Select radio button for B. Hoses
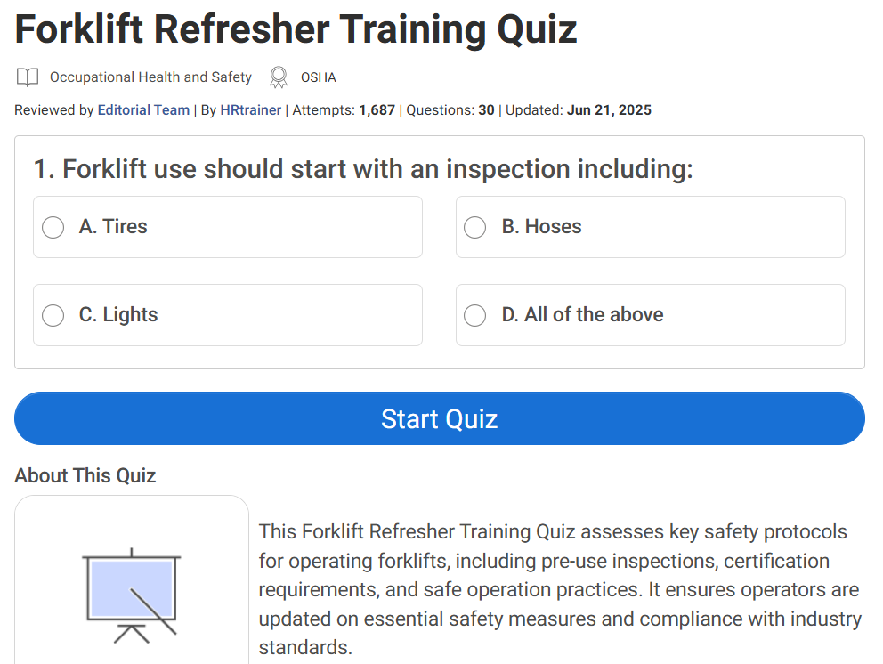 point(475,227)
